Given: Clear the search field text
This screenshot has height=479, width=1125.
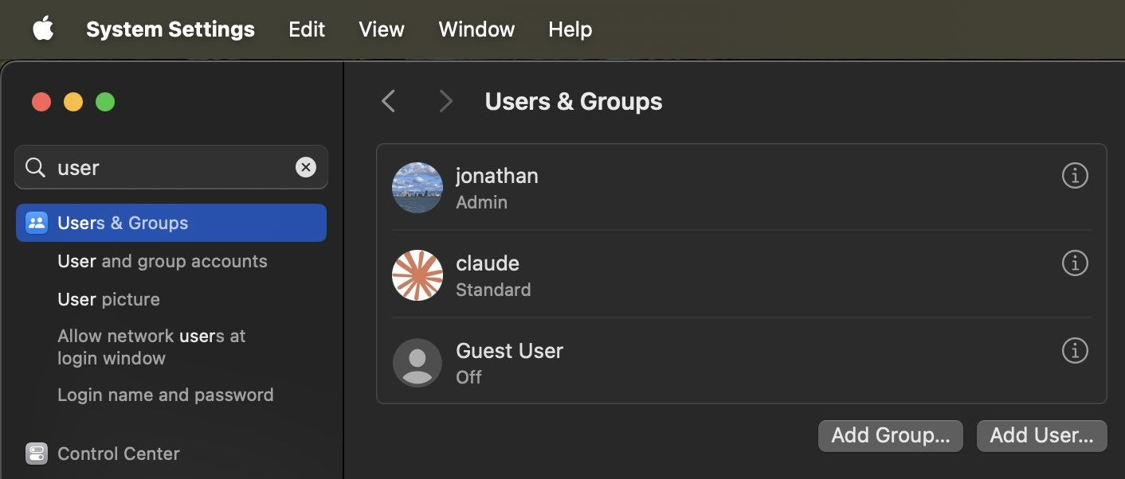Looking at the screenshot, I should click(x=306, y=167).
